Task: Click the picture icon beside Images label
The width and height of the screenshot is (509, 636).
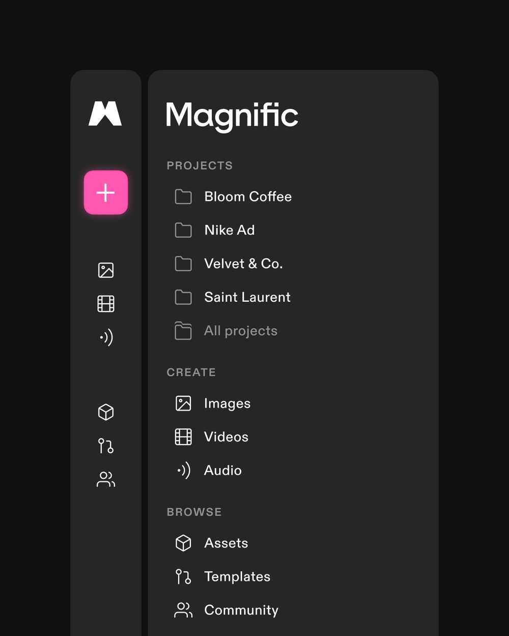Action: tap(183, 403)
